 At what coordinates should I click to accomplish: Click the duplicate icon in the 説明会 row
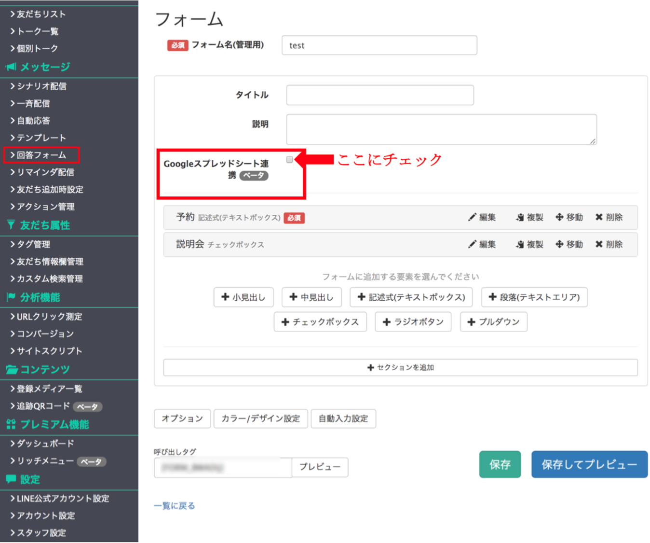(x=520, y=244)
